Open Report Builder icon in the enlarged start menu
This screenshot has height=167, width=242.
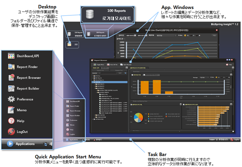click(11, 88)
